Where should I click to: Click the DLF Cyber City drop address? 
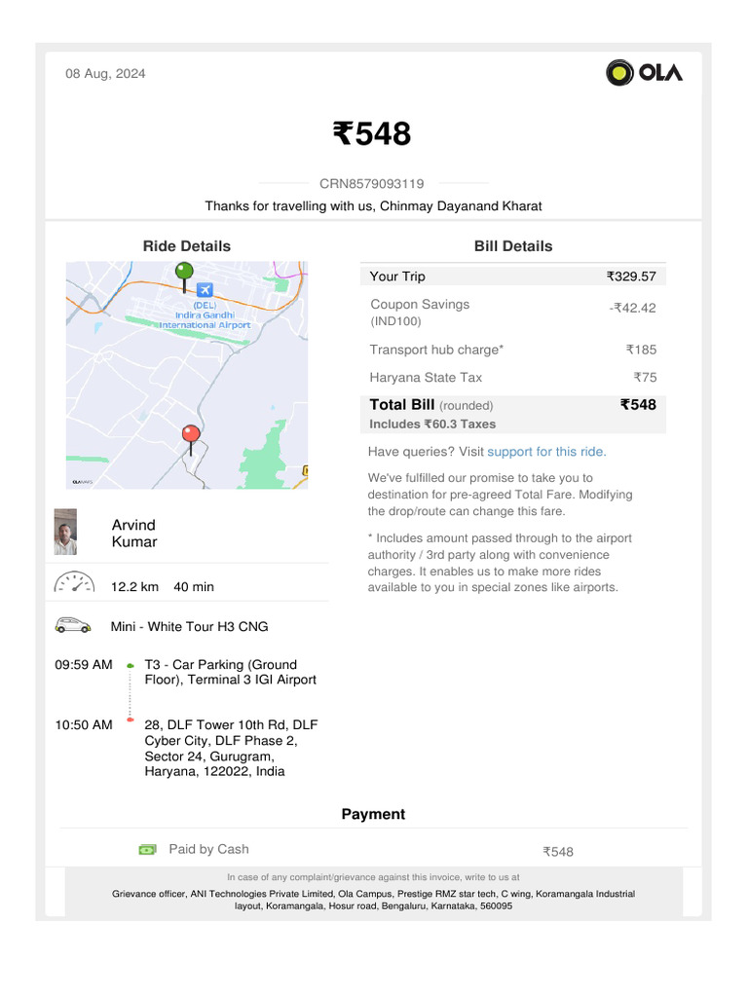[x=231, y=748]
